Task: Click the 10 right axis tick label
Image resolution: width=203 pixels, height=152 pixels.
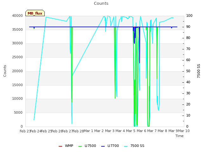Action: pos(188,115)
